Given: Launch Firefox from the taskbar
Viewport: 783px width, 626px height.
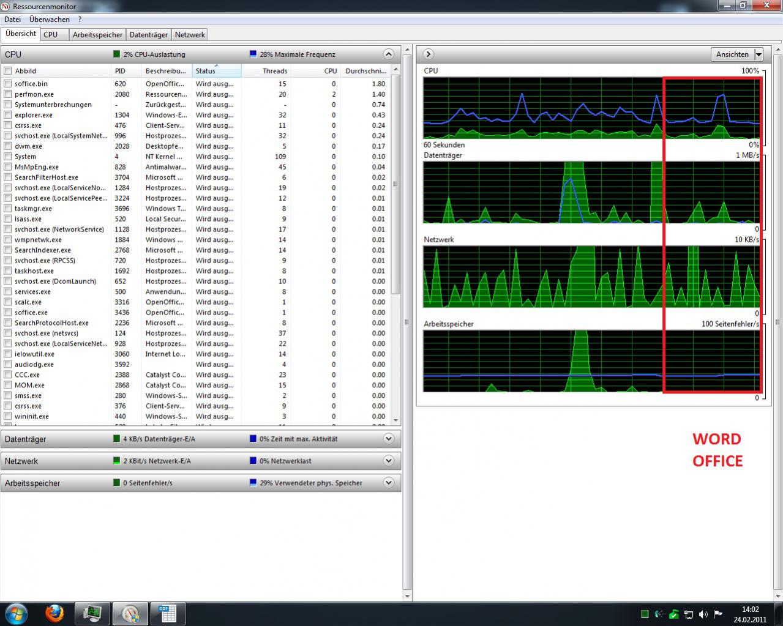Looking at the screenshot, I should (x=54, y=613).
